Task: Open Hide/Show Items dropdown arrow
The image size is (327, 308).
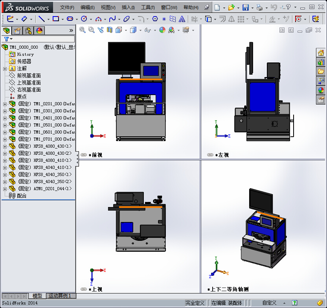Action: (x=155, y=30)
